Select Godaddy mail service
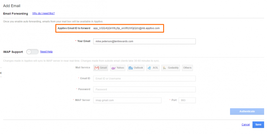Image resolution: width=267 pixels, height=134 pixels. click(x=171, y=68)
